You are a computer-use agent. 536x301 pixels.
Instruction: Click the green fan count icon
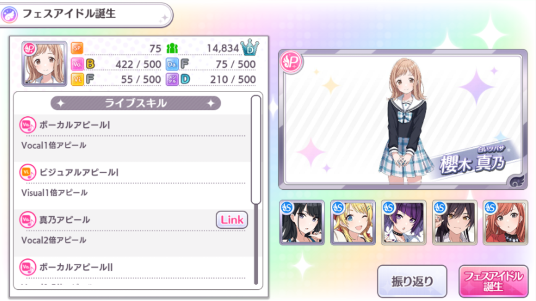click(x=172, y=48)
